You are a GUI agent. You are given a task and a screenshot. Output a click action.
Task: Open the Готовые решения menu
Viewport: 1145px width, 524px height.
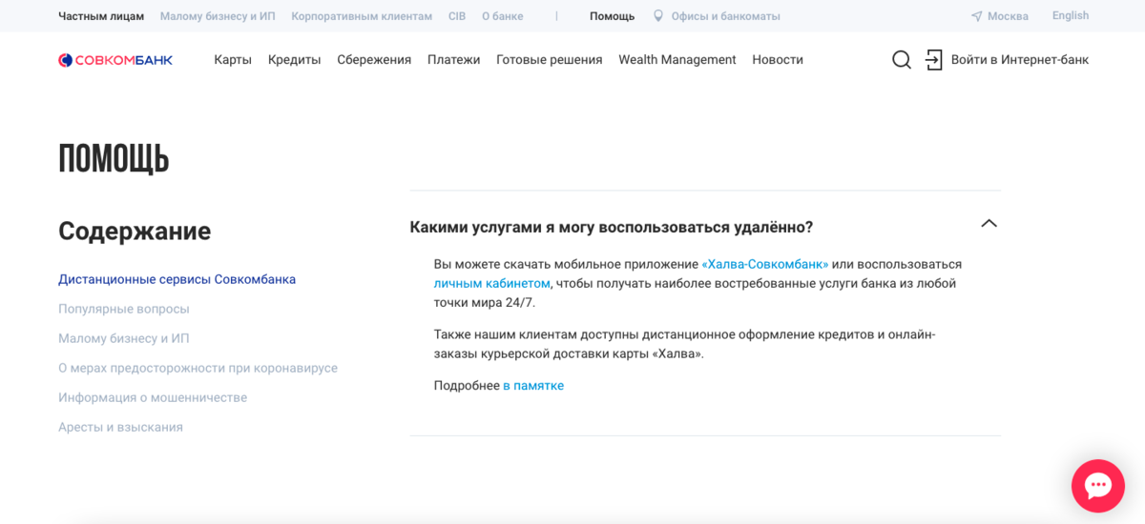pos(550,60)
